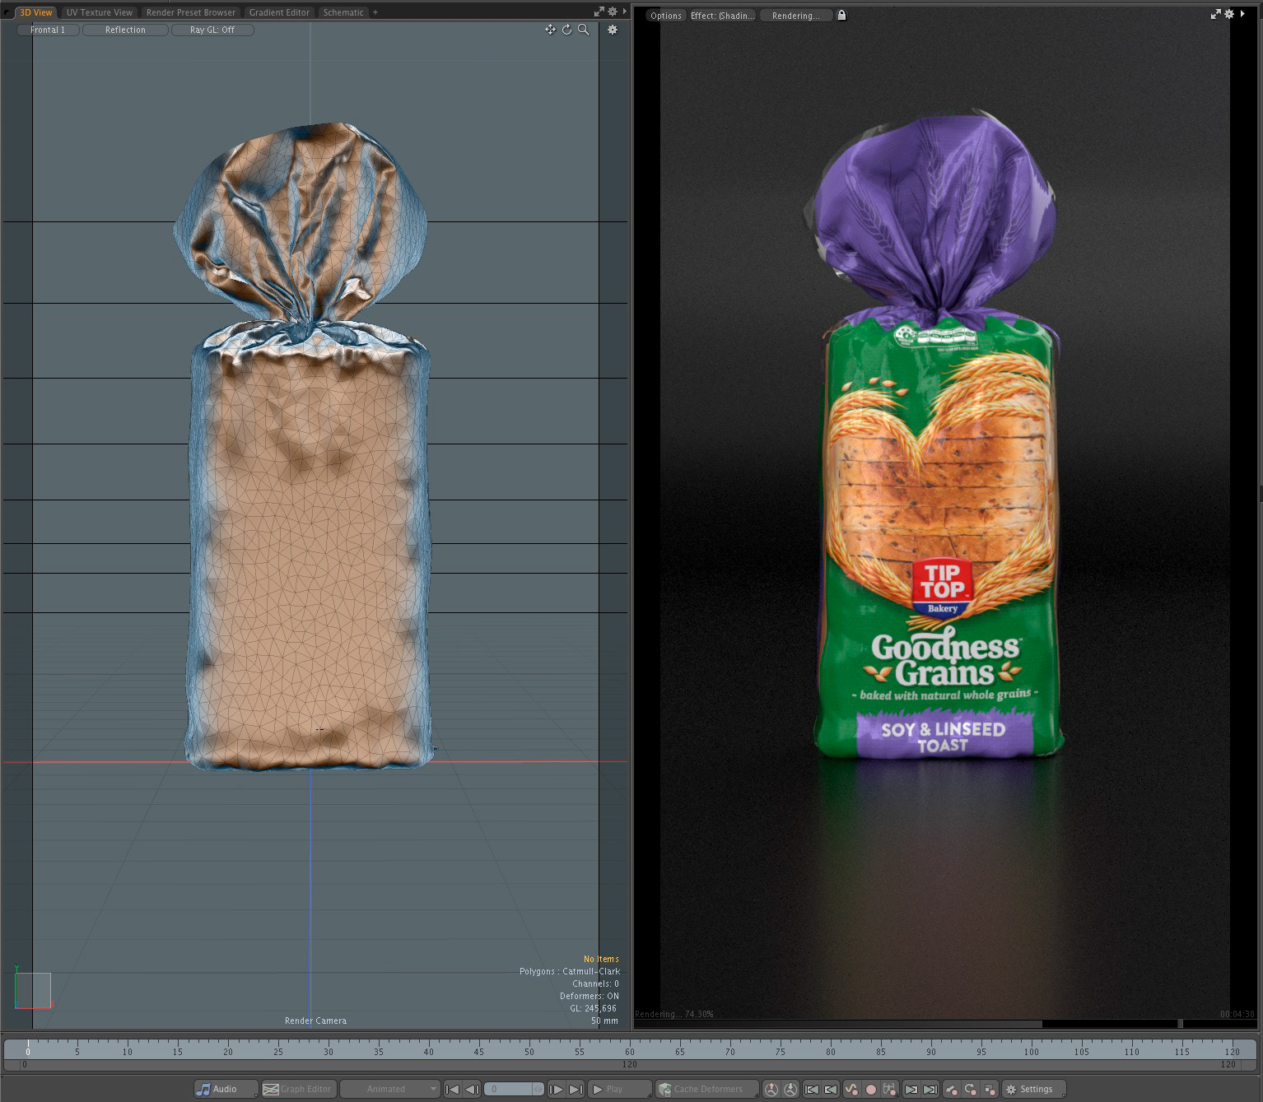Click the second previous-key arrow icon
Screen dimensions: 1263x1102
pos(831,1089)
